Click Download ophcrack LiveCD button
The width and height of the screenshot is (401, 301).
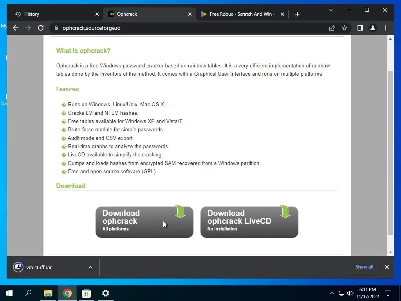249,222
